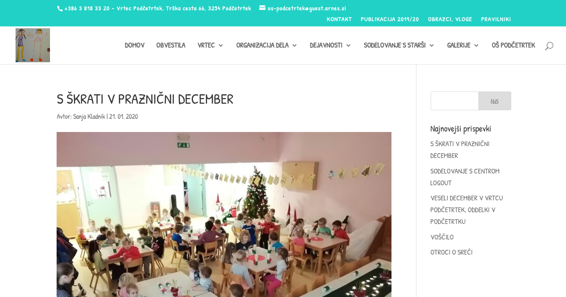Go to DOMOV menu item
The height and width of the screenshot is (297, 566).
(x=134, y=45)
